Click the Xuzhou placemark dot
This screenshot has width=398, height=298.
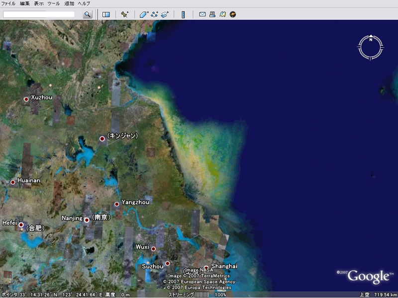pos(26,99)
